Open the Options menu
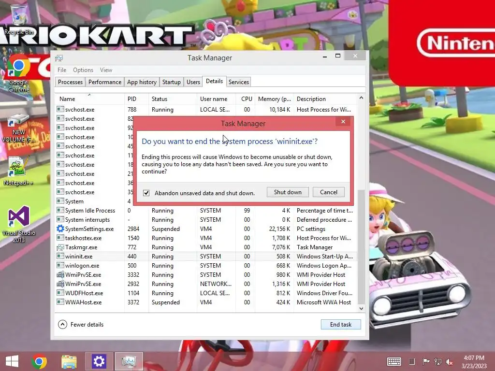Image resolution: width=495 pixels, height=371 pixels. [x=83, y=70]
